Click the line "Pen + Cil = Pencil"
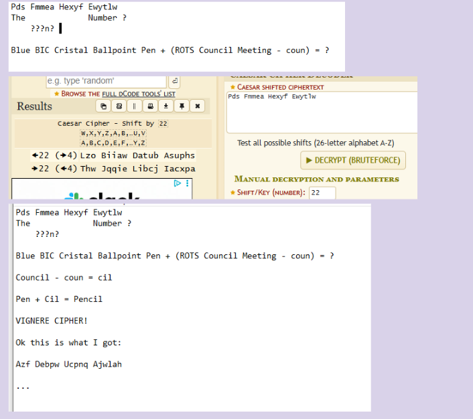Viewport: 473px width, 419px height. coord(59,299)
